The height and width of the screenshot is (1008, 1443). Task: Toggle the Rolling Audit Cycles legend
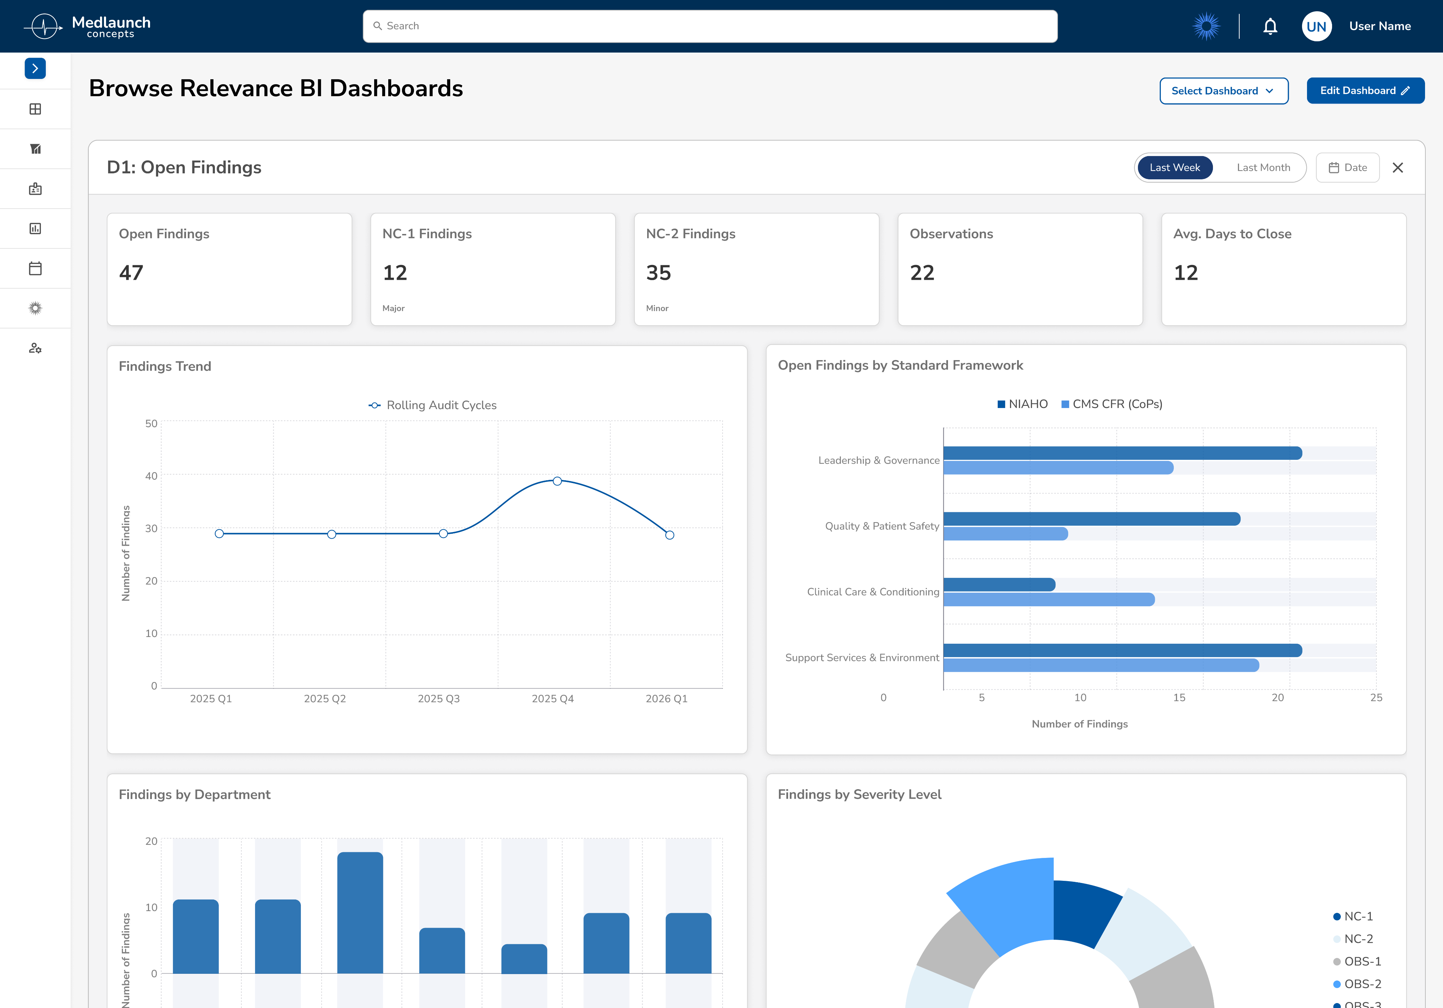(432, 405)
